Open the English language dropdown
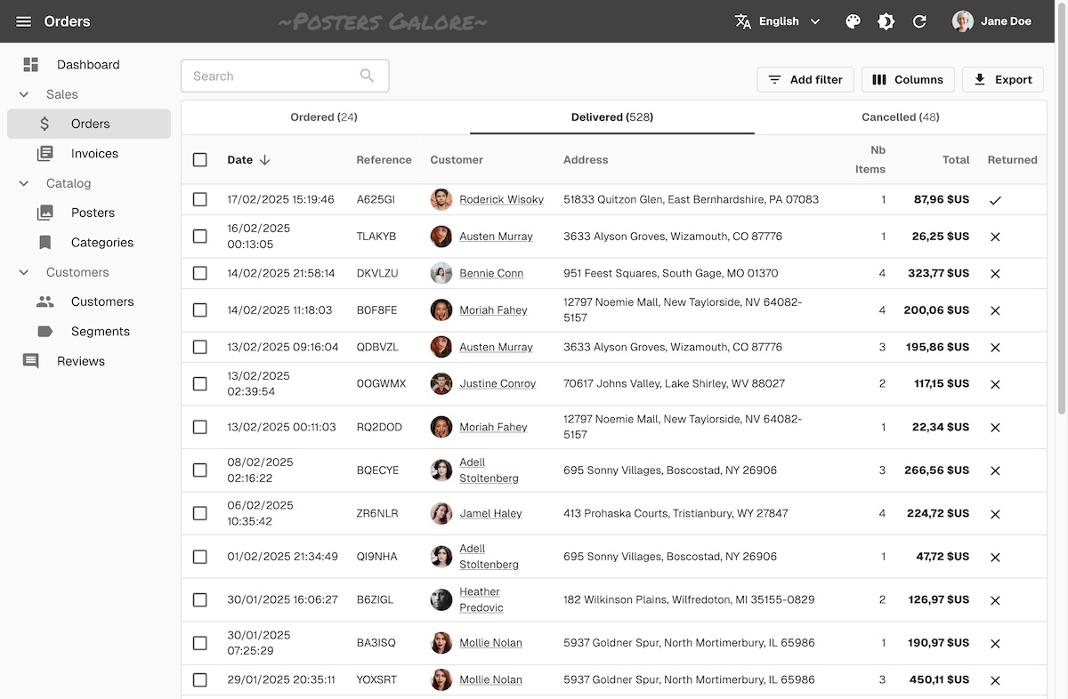 click(778, 21)
